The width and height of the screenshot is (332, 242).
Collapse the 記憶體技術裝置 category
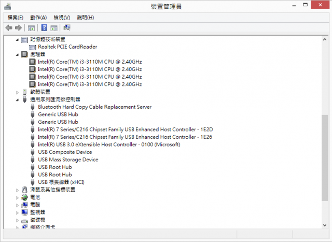click(17, 40)
